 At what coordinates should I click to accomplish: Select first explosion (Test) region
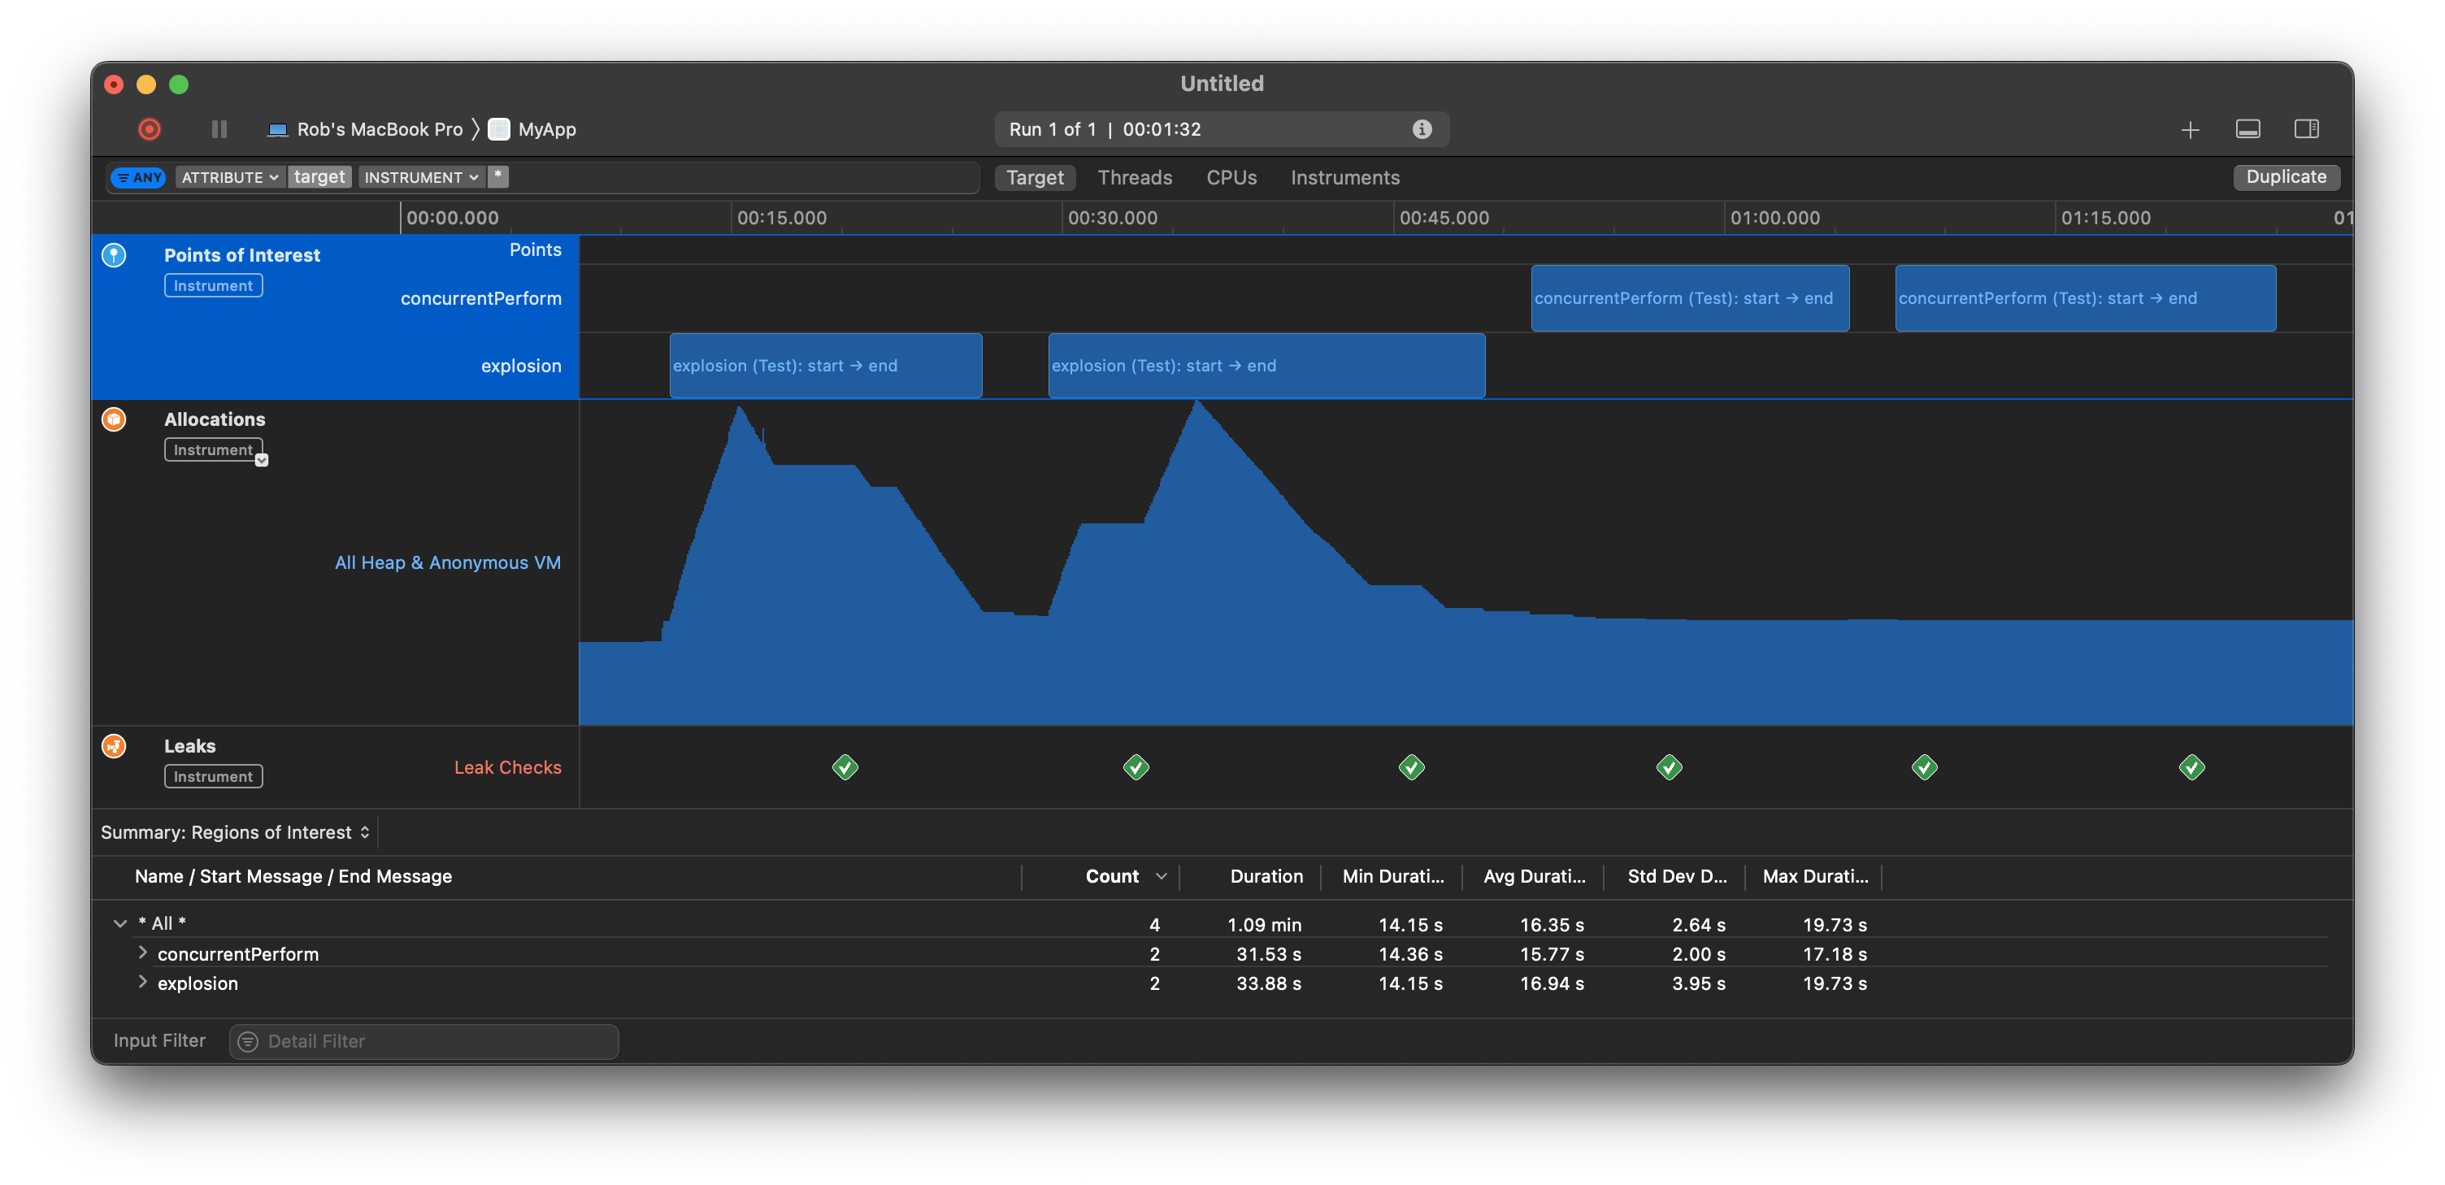pos(826,365)
